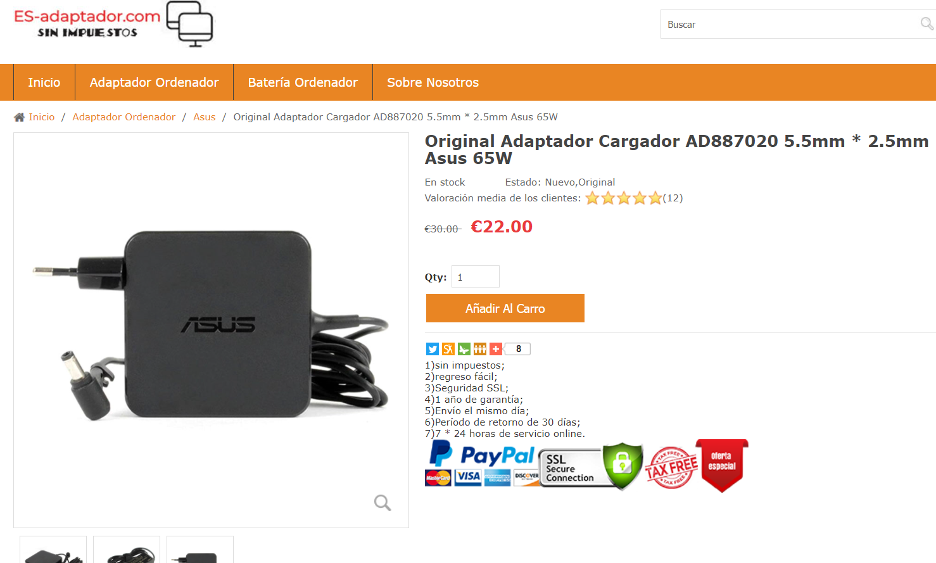Screen dimensions: 936x563
Task: Open Batería Ordenador menu
Action: 303,82
